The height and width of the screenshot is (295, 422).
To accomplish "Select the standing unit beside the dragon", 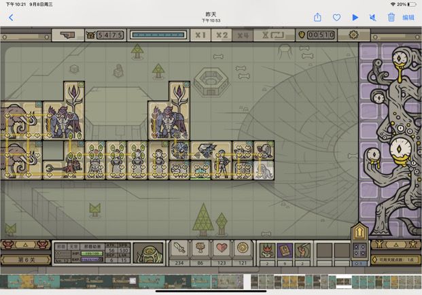I will (222, 164).
